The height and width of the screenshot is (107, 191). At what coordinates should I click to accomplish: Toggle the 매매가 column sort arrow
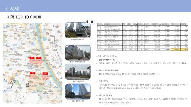(x=160, y=24)
